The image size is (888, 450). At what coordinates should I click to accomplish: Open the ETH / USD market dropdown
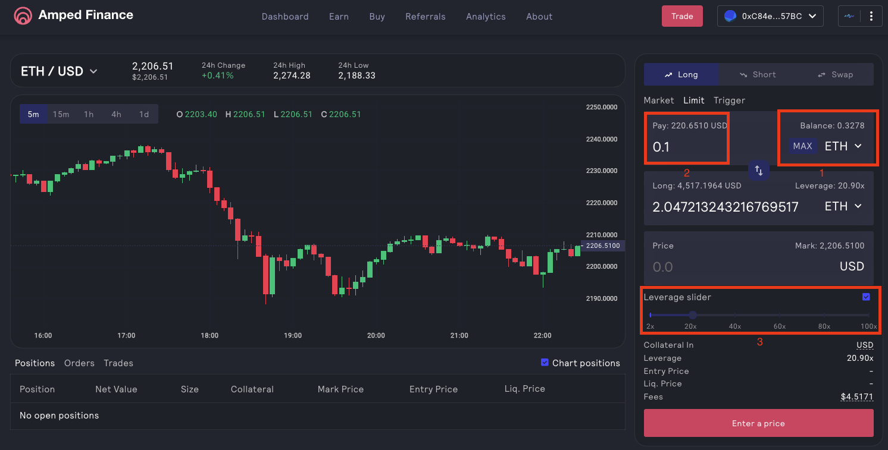pos(59,71)
